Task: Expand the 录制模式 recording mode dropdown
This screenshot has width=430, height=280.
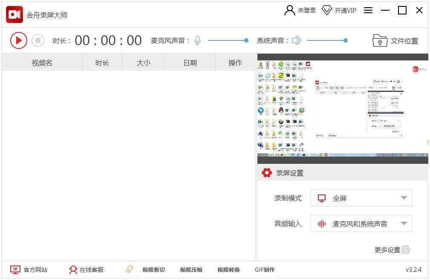Action: (x=403, y=198)
